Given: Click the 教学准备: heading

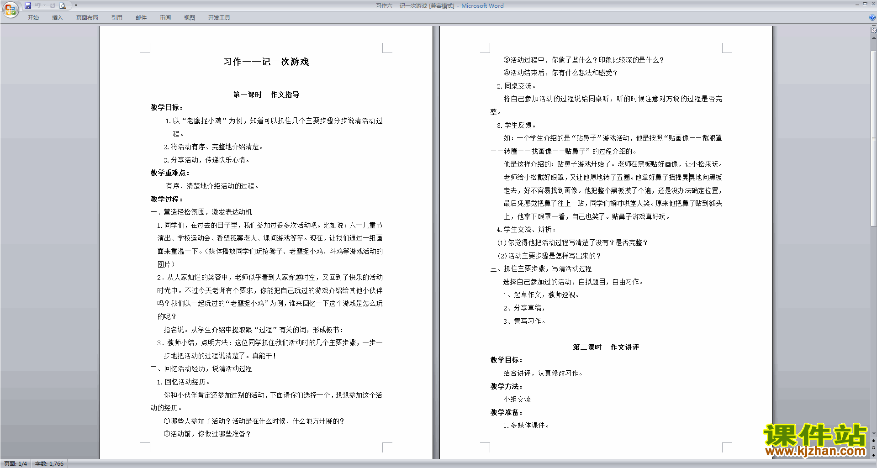Looking at the screenshot, I should tap(507, 412).
